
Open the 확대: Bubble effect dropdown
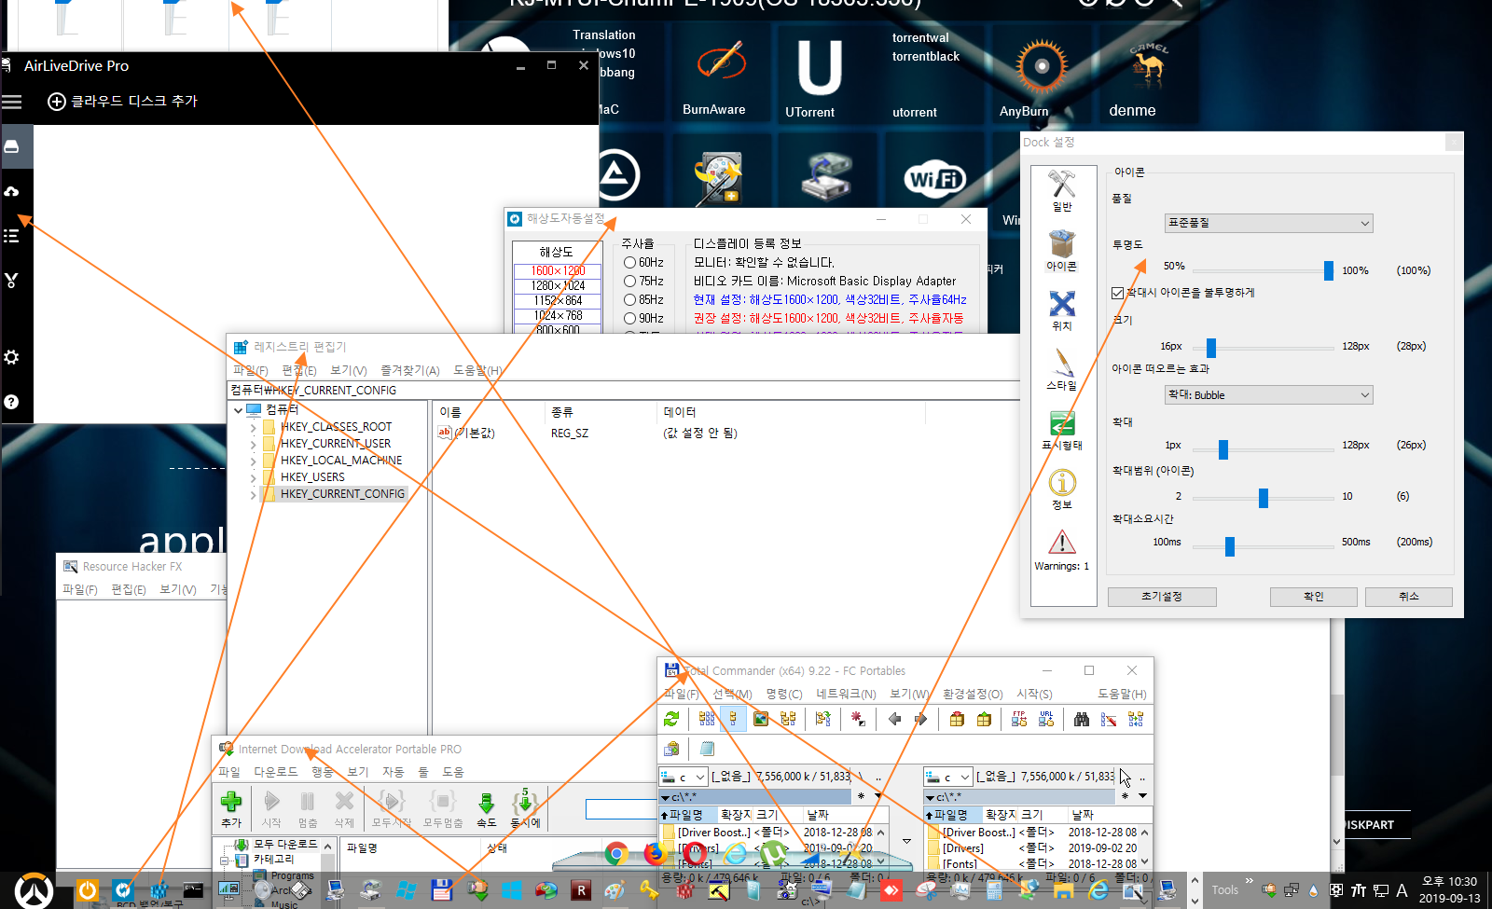(1268, 395)
